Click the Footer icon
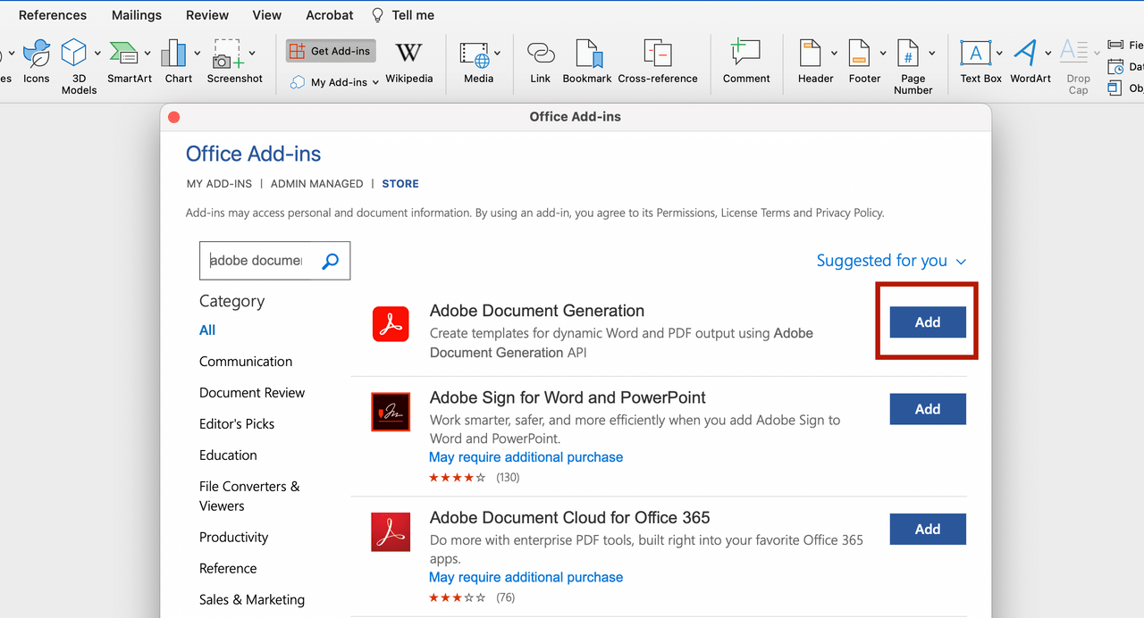Image resolution: width=1144 pixels, height=618 pixels. (x=859, y=54)
